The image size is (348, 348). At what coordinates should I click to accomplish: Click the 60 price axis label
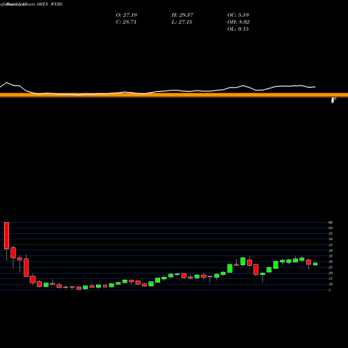tap(331, 228)
